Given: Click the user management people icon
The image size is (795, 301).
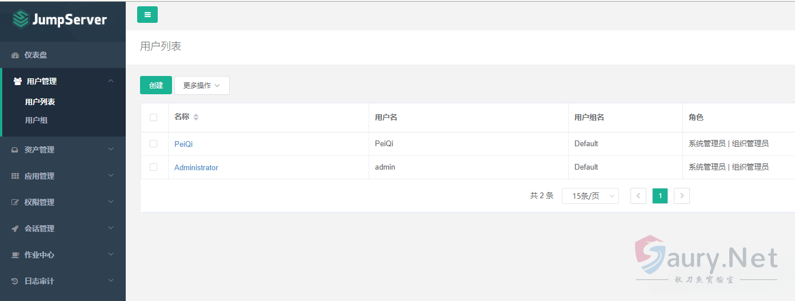Looking at the screenshot, I should pos(18,82).
